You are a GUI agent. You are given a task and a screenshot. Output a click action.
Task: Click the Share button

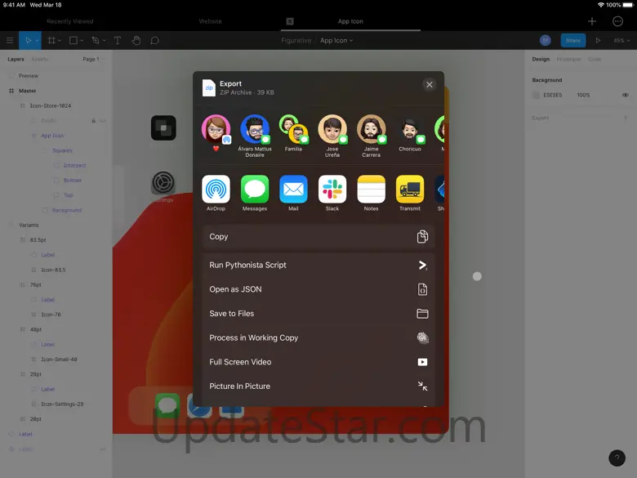572,40
